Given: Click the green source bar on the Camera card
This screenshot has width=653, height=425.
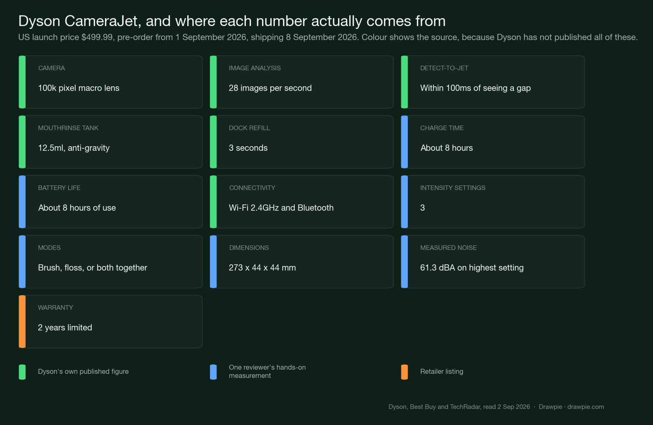Looking at the screenshot, I should pyautogui.click(x=22, y=82).
